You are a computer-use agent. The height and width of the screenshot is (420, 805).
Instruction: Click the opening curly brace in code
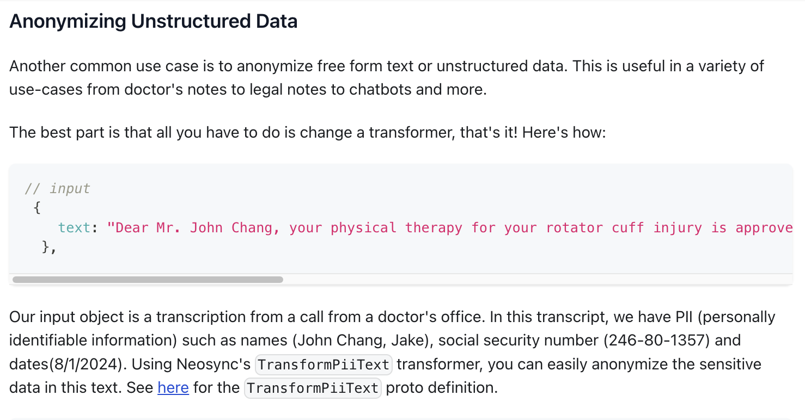(x=36, y=208)
